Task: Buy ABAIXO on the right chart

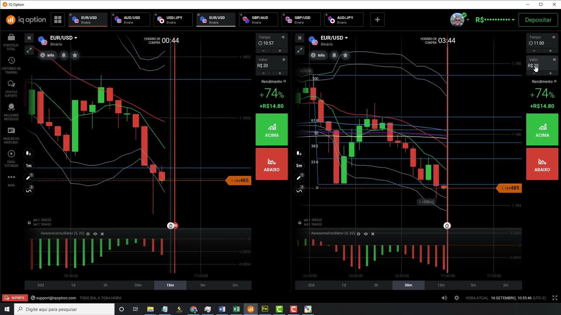Action: [542, 164]
